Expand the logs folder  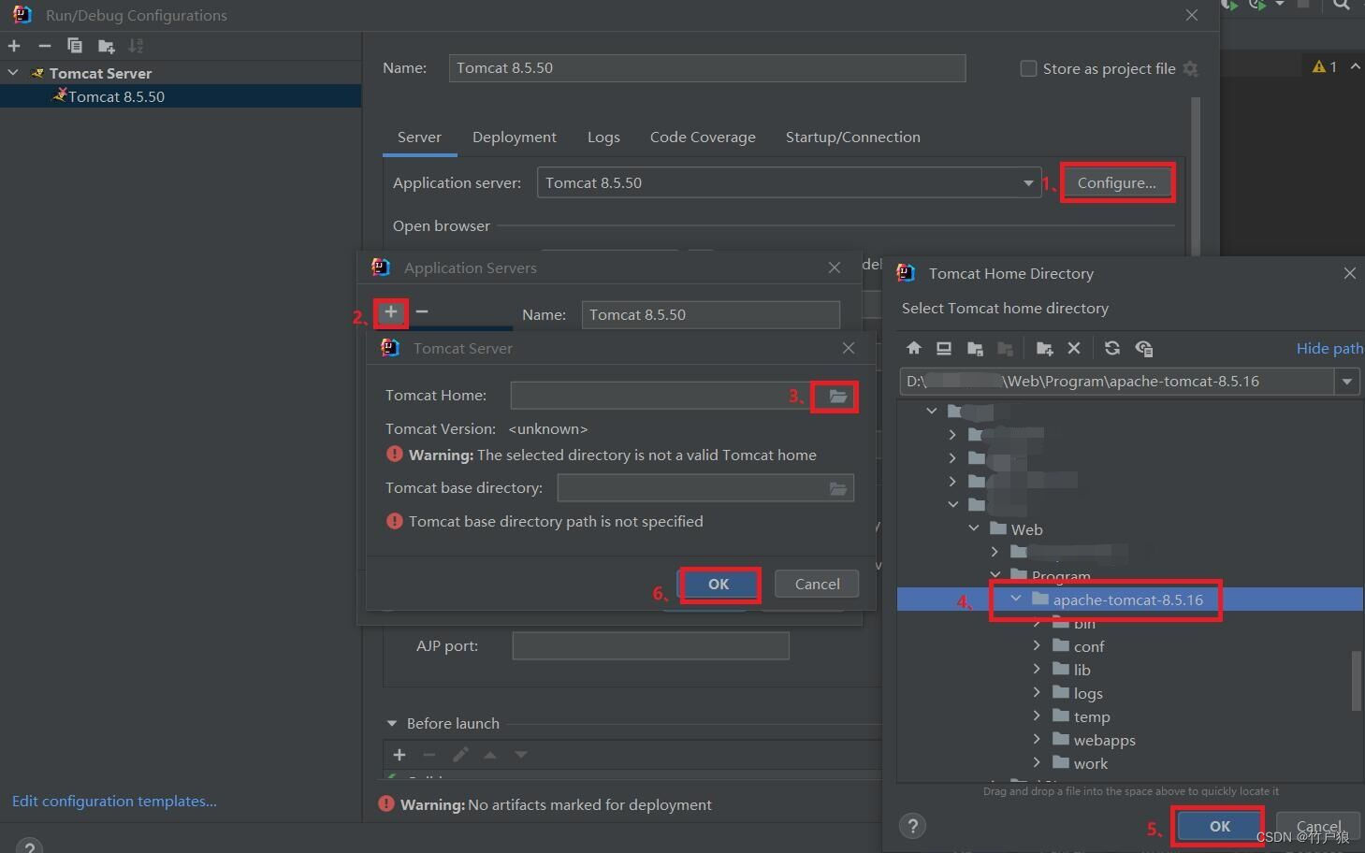(x=1037, y=692)
